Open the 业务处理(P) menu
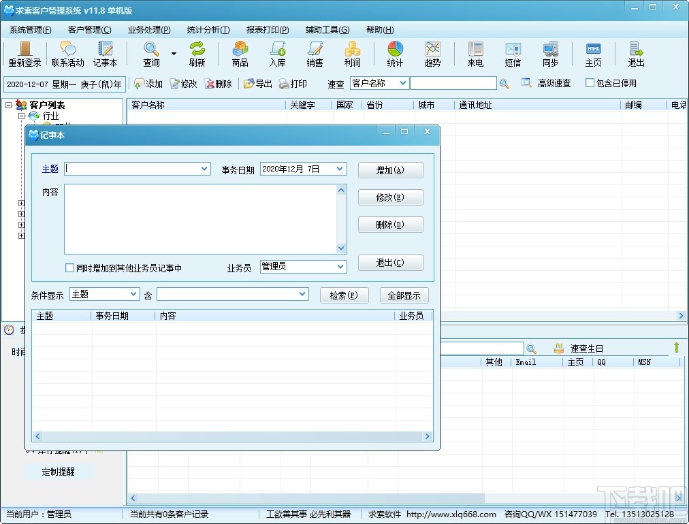 (149, 30)
